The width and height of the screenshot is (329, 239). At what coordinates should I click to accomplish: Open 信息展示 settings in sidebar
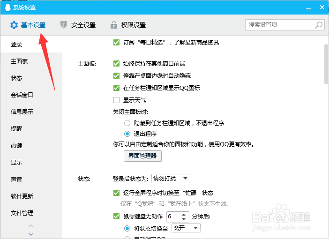click(x=31, y=112)
